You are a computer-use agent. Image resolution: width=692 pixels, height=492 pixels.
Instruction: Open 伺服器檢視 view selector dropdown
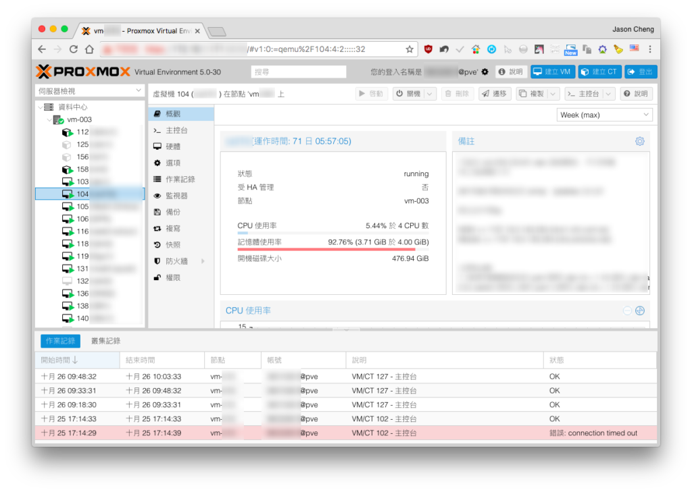click(90, 91)
